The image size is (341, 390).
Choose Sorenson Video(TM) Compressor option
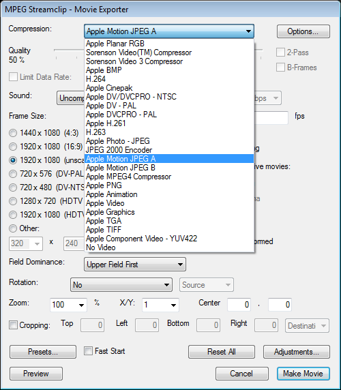[x=169, y=52]
